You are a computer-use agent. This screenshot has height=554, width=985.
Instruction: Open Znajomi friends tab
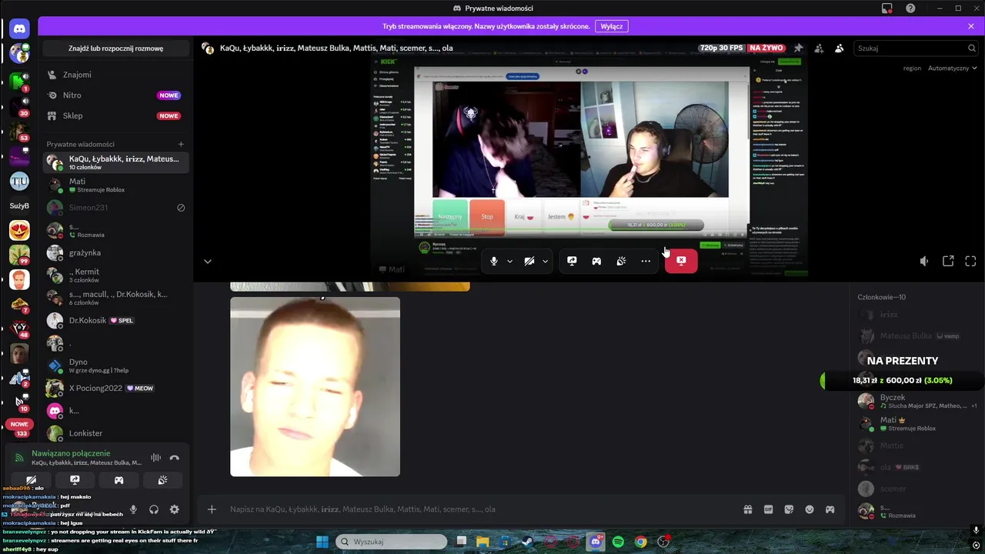115,75
